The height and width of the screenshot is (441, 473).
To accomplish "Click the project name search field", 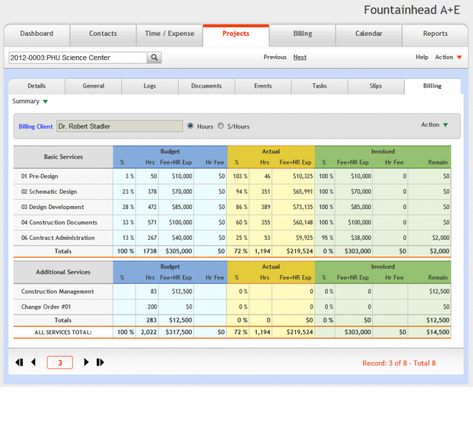I will click(77, 57).
